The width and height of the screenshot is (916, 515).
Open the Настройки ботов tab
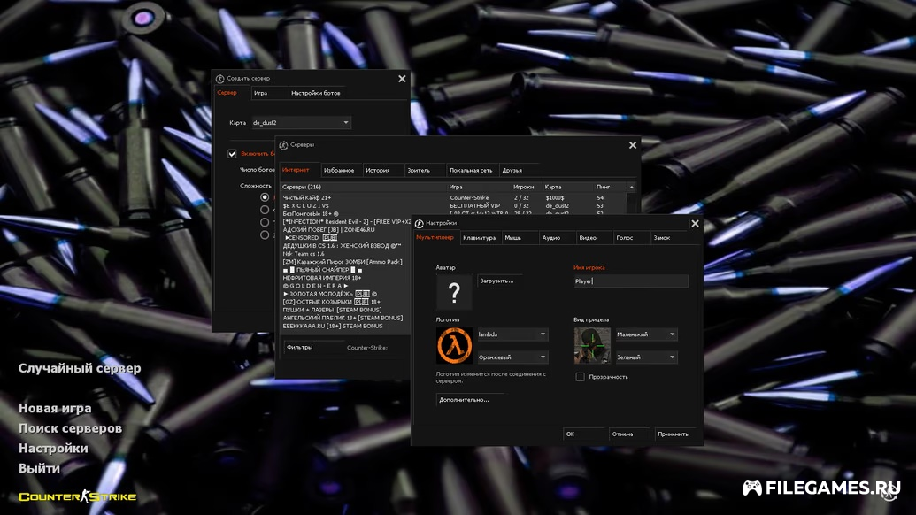(315, 93)
